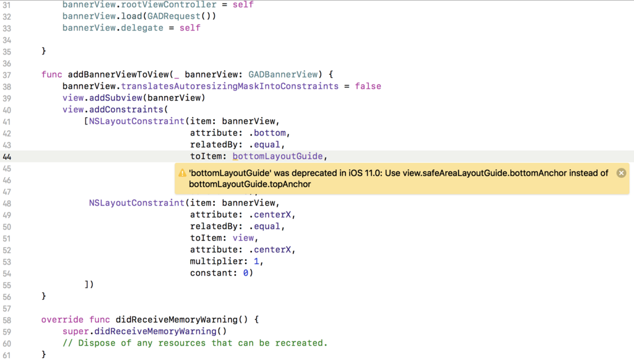
Task: Click view.addSubview(bannerView) call
Action: (134, 98)
